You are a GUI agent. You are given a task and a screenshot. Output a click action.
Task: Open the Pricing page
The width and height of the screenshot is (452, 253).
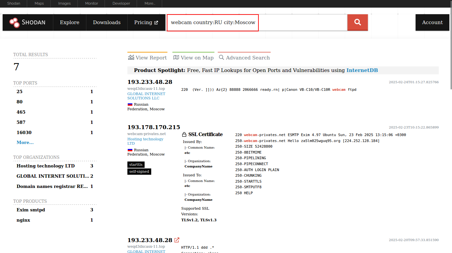pyautogui.click(x=146, y=22)
